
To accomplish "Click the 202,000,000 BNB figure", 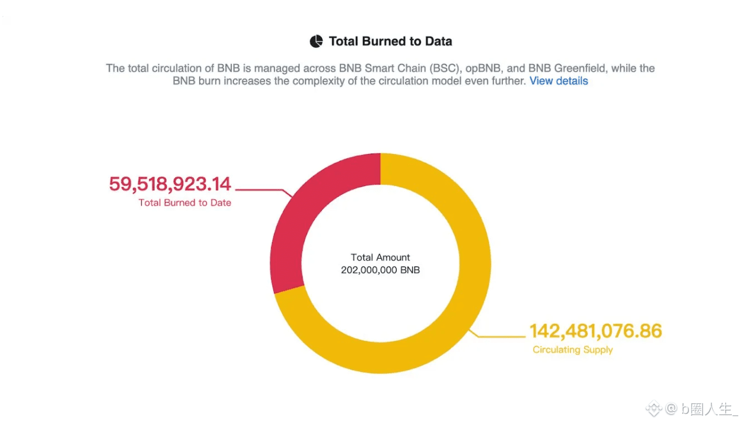I will [x=381, y=270].
